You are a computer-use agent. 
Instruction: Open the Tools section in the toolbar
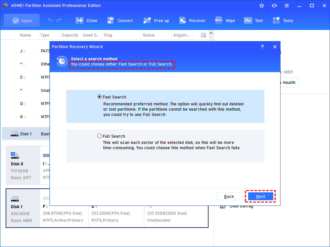tap(283, 20)
